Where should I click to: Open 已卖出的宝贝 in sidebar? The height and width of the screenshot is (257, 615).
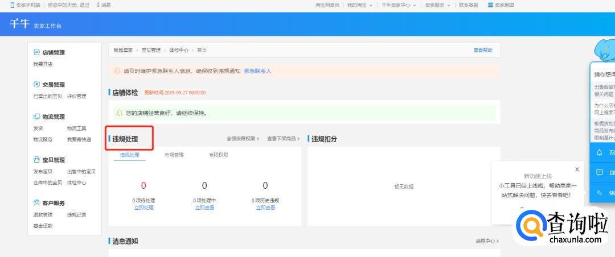(48, 96)
